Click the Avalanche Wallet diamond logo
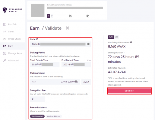155x120 pixels. [5, 10]
